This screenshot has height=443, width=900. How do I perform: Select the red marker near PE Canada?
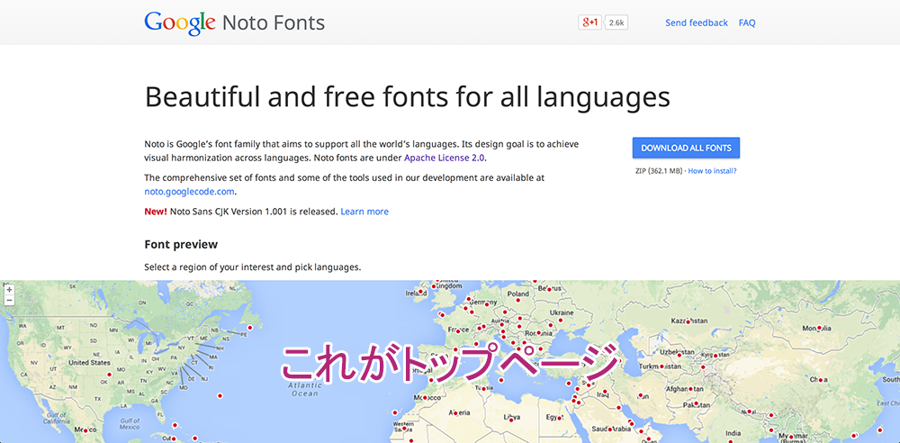point(249,327)
